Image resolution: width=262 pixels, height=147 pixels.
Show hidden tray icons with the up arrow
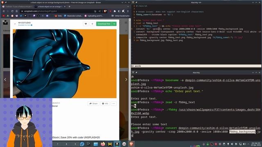pyautogui.click(x=248, y=144)
